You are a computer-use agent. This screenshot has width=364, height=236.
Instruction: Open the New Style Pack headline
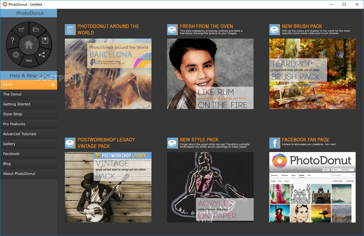(x=199, y=140)
